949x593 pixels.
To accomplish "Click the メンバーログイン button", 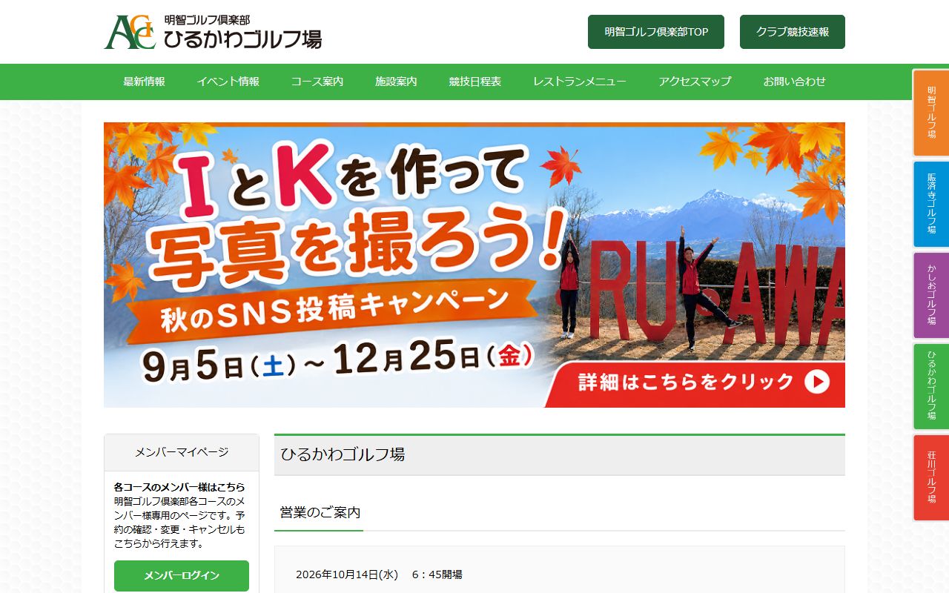I will click(x=182, y=576).
